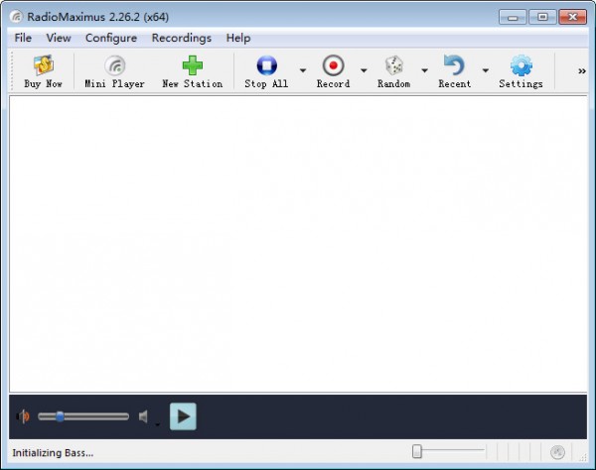
Task: Open the Recent stations button
Action: coord(454,71)
